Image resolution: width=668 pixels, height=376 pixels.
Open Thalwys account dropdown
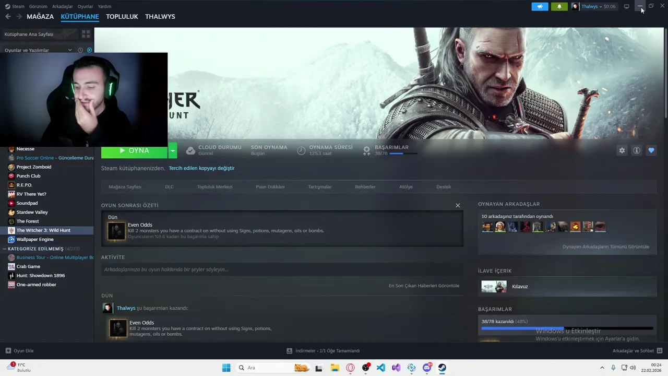point(593,6)
